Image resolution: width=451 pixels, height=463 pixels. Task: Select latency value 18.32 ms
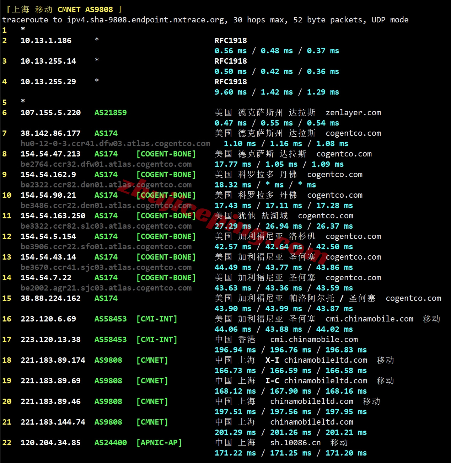coord(233,185)
